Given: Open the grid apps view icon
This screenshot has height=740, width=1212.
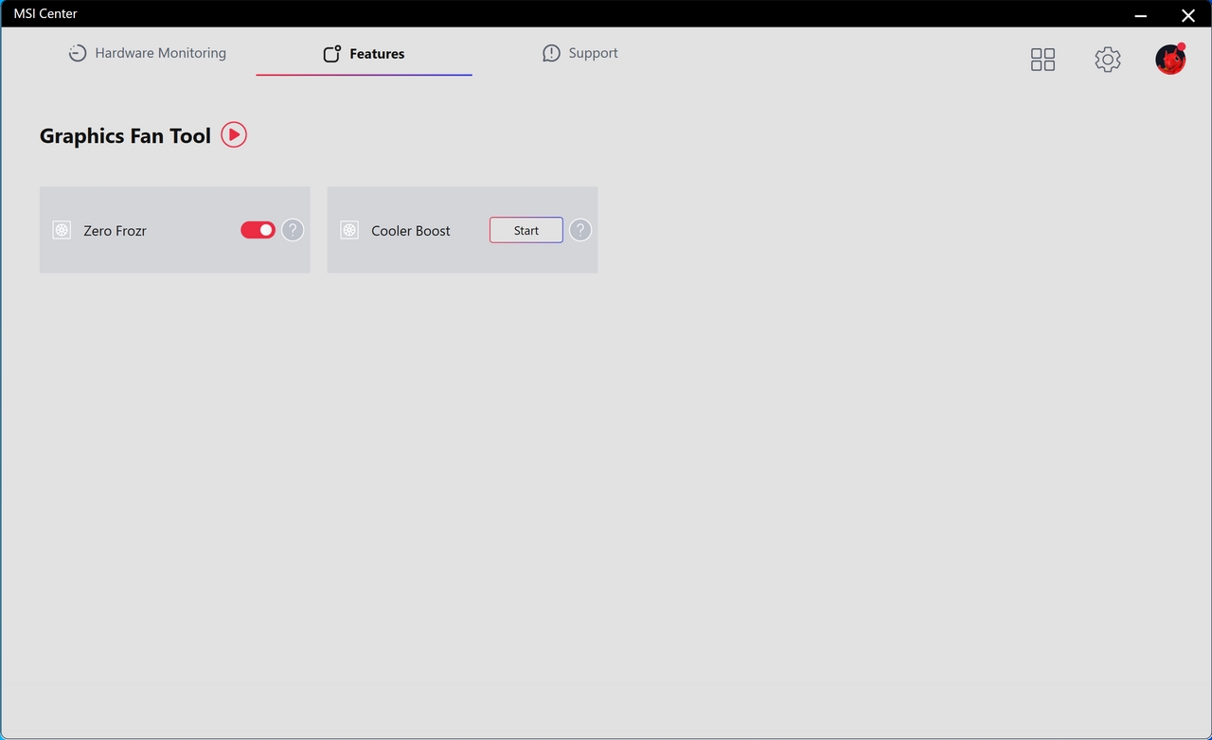Looking at the screenshot, I should click(1043, 60).
